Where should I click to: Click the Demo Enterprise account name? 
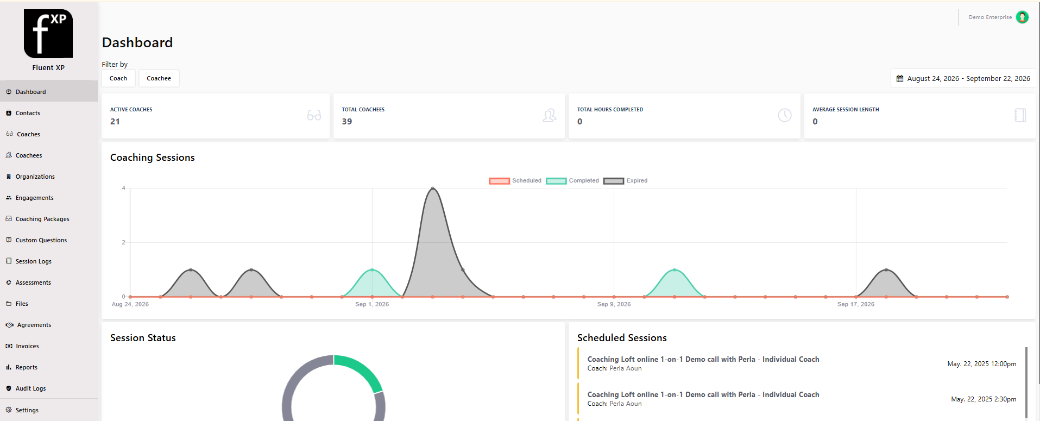point(990,17)
